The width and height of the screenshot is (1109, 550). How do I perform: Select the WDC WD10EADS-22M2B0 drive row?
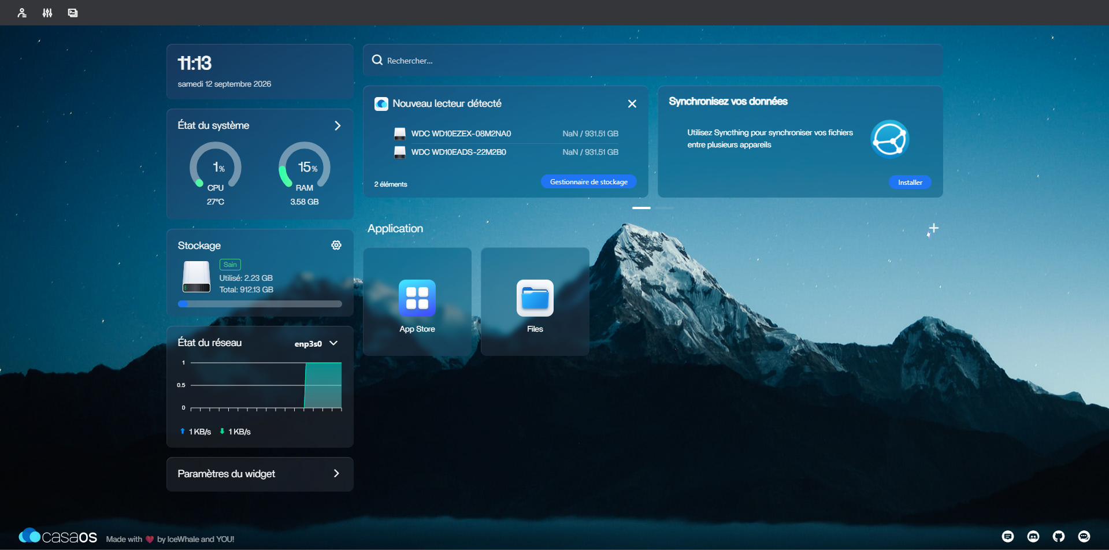(506, 152)
